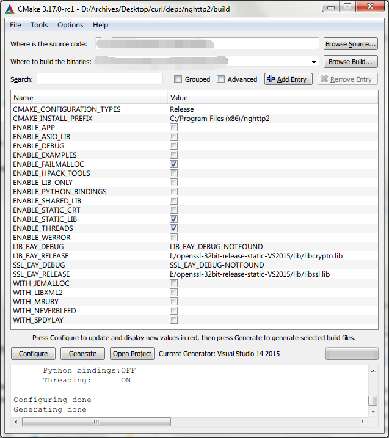Screen dimensions: 389x438
Task: Sort by the Value column header
Action: point(272,98)
